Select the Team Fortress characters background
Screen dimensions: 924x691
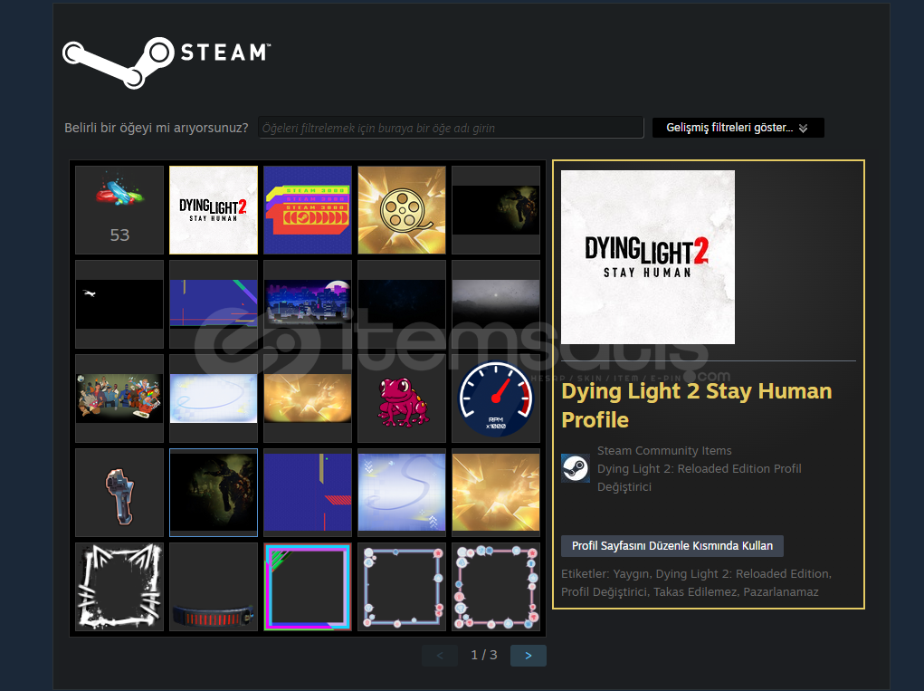(119, 398)
